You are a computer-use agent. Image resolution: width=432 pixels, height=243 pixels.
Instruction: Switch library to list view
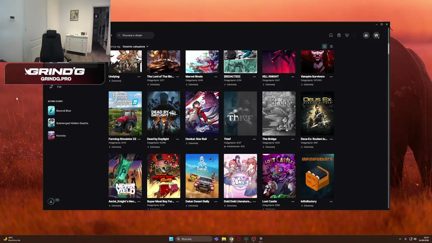pos(331,47)
